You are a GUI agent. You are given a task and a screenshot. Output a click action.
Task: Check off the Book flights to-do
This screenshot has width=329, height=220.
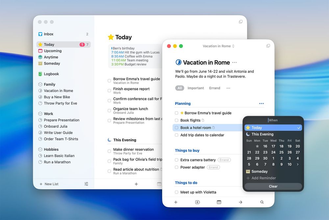177,120
